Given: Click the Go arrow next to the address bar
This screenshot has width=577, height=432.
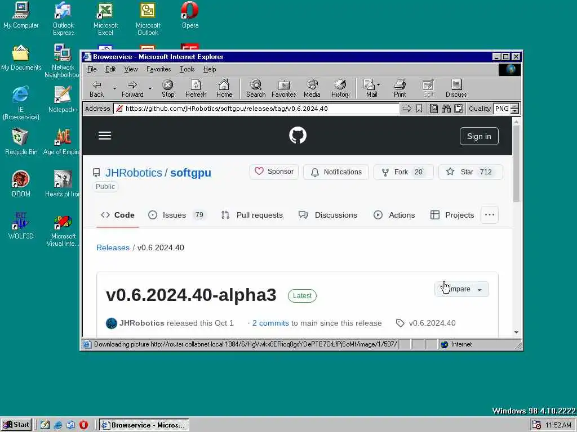Looking at the screenshot, I should tap(407, 109).
